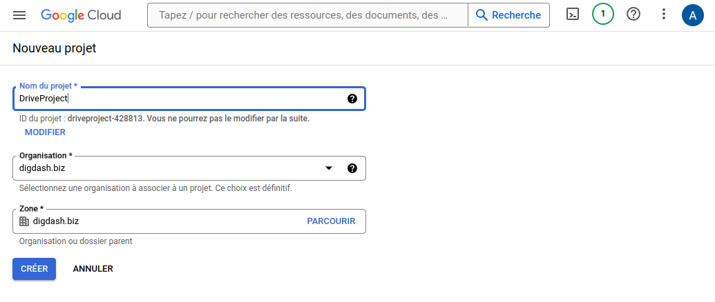Click the Zone field value digdash.biz
This screenshot has height=302, width=715.
(56, 221)
